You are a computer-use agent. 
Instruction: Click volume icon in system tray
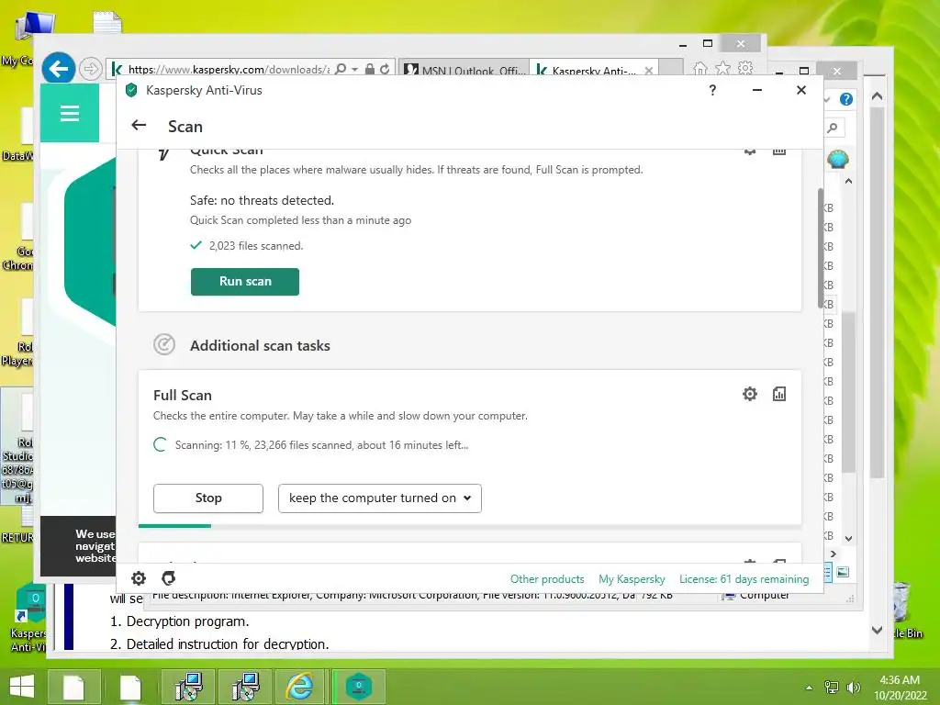click(x=853, y=688)
